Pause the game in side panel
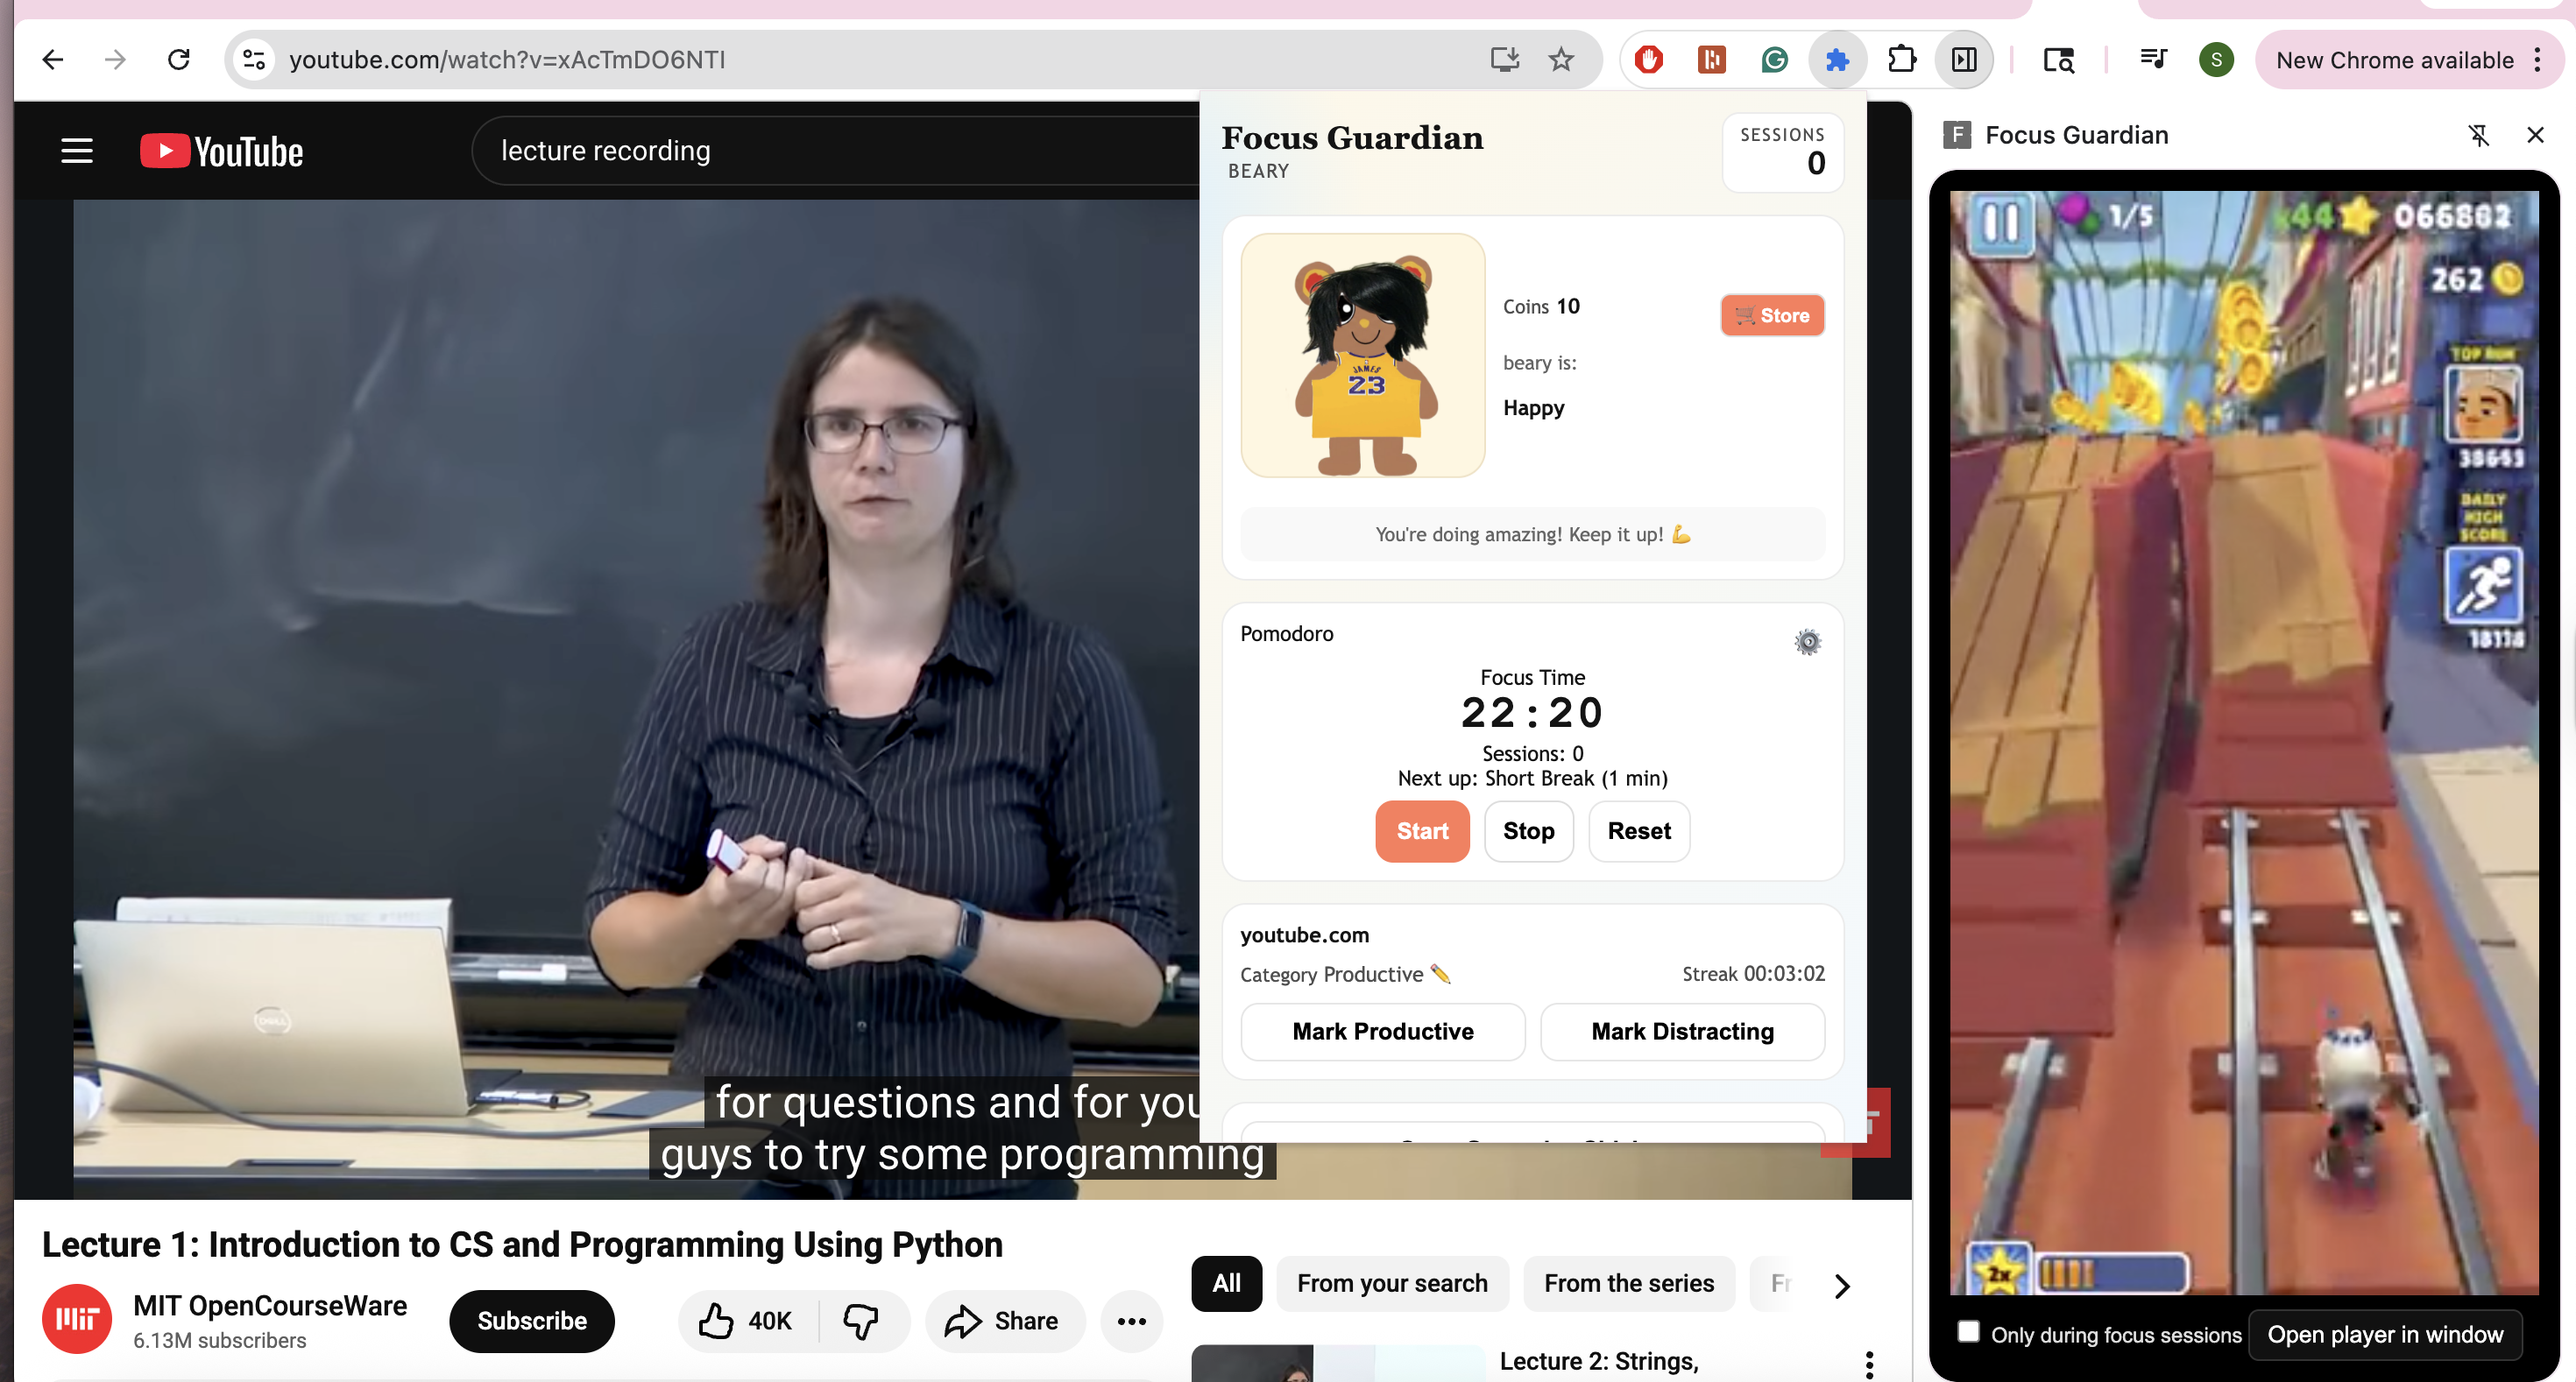The image size is (2576, 1382). click(2000, 222)
